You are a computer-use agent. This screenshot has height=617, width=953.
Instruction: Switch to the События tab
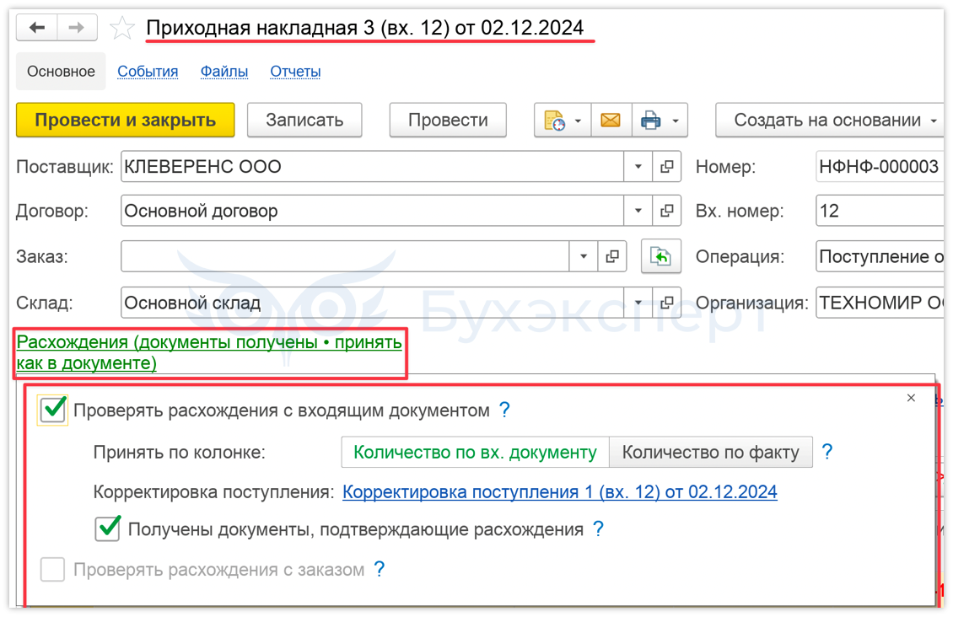click(148, 72)
